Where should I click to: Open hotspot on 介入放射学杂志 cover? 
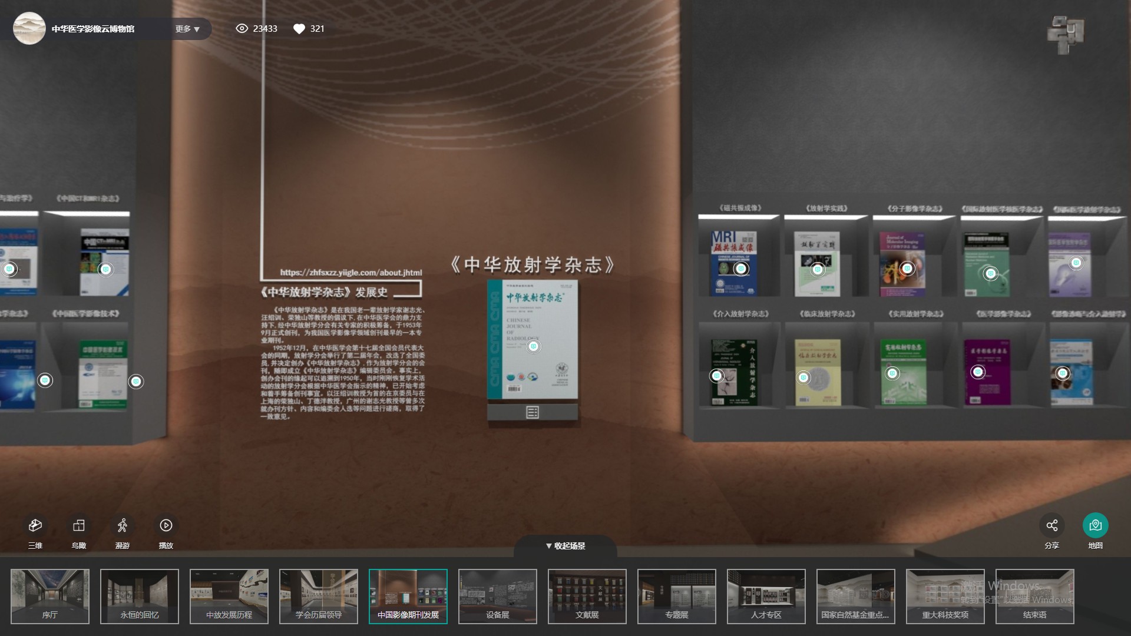coord(717,376)
